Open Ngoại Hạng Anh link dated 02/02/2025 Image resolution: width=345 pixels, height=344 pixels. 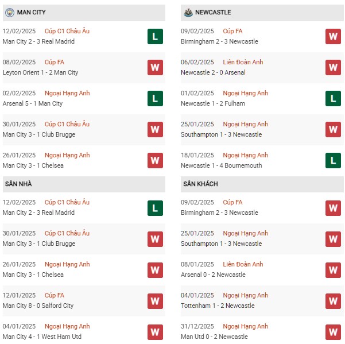pyautogui.click(x=67, y=93)
